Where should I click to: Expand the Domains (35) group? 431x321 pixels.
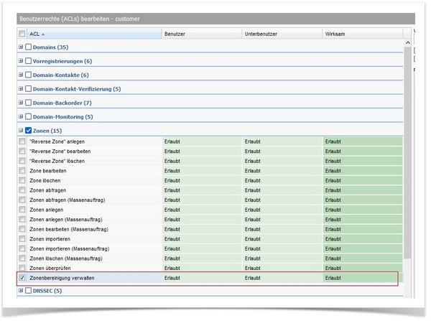(21, 47)
